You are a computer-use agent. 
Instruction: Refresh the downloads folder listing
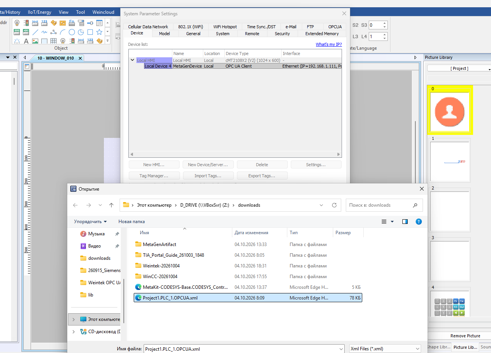pyautogui.click(x=334, y=205)
